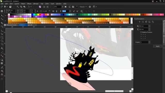This screenshot has height=93, width=165.
Task: Switch to the Rotate transformation icon
Action: [x=143, y=22]
